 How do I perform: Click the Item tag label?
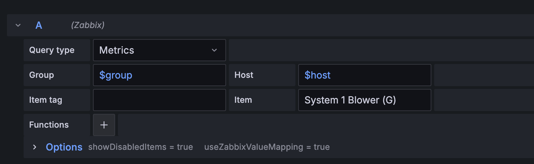click(45, 100)
